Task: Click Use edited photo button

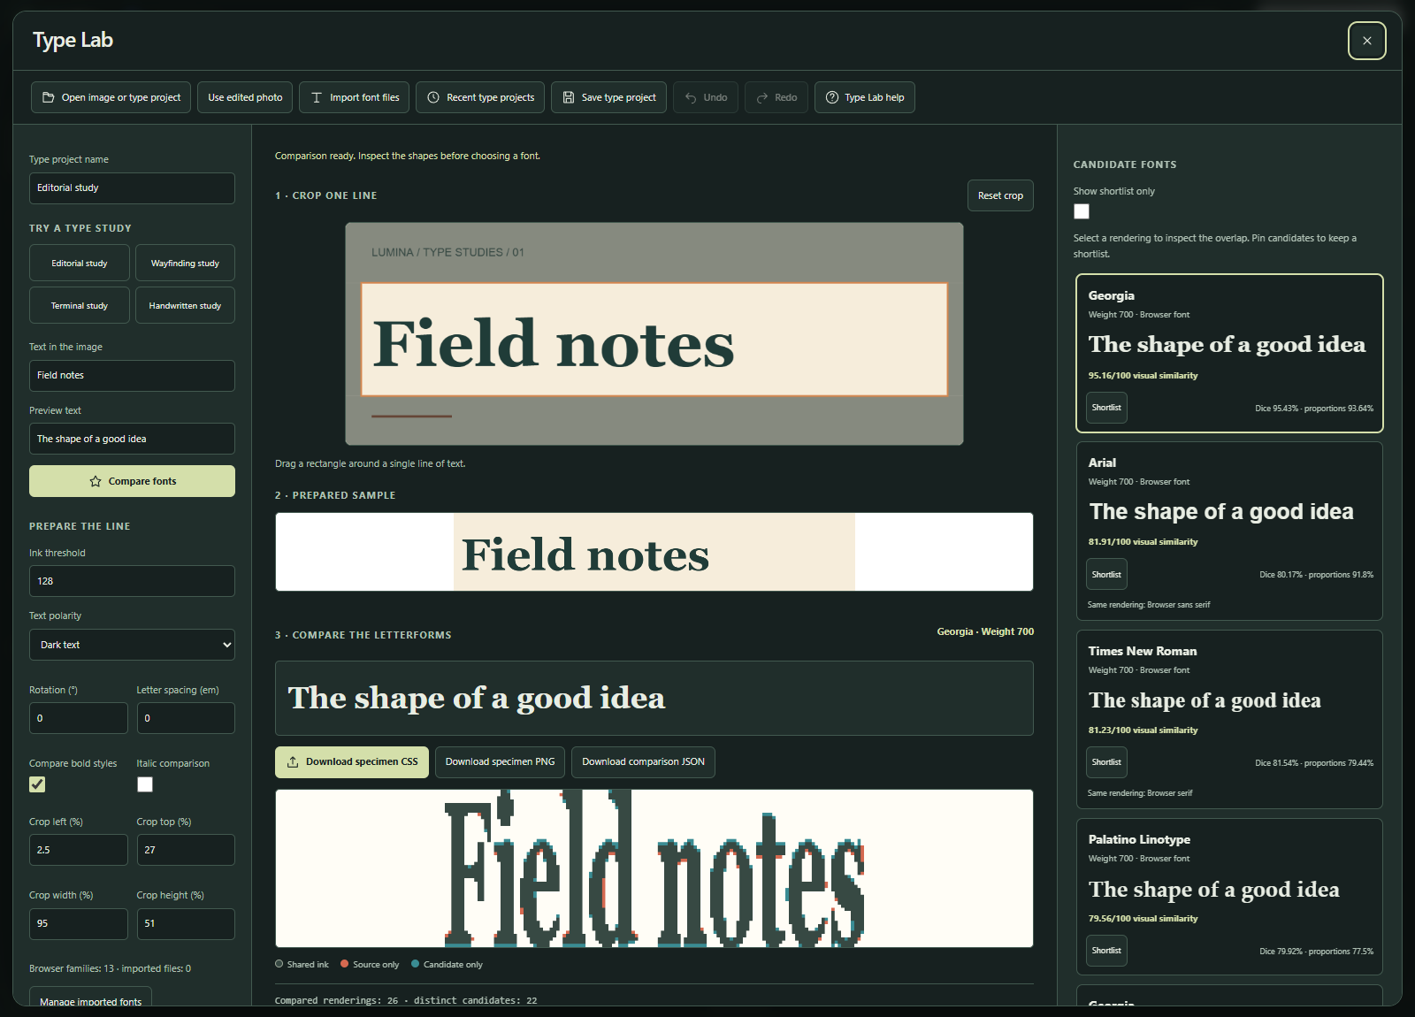Action: (245, 97)
